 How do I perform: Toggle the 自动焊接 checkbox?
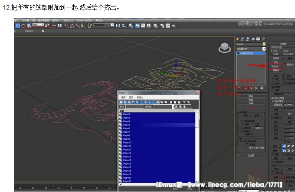(x=272, y=101)
